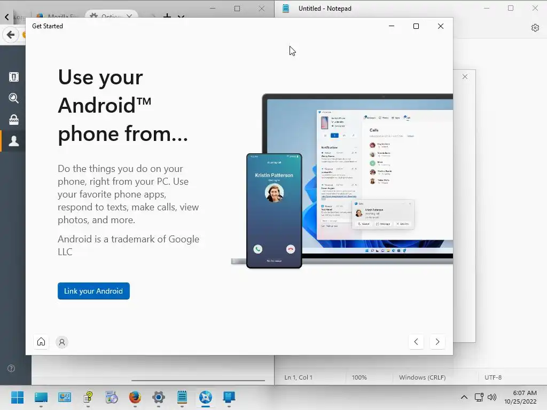The height and width of the screenshot is (410, 547).
Task: Click the Firefox back arrow button
Action: pyautogui.click(x=11, y=35)
